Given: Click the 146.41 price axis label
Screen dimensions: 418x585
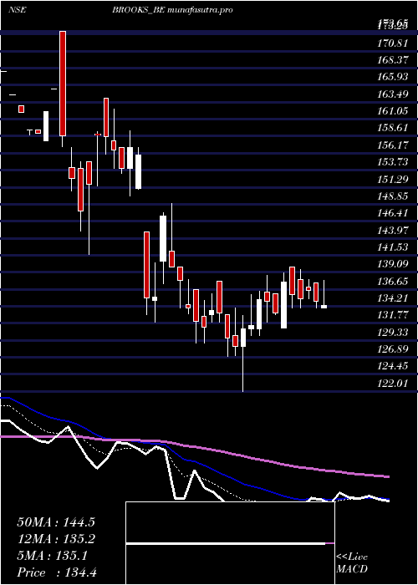Looking at the screenshot, I should (x=392, y=213).
